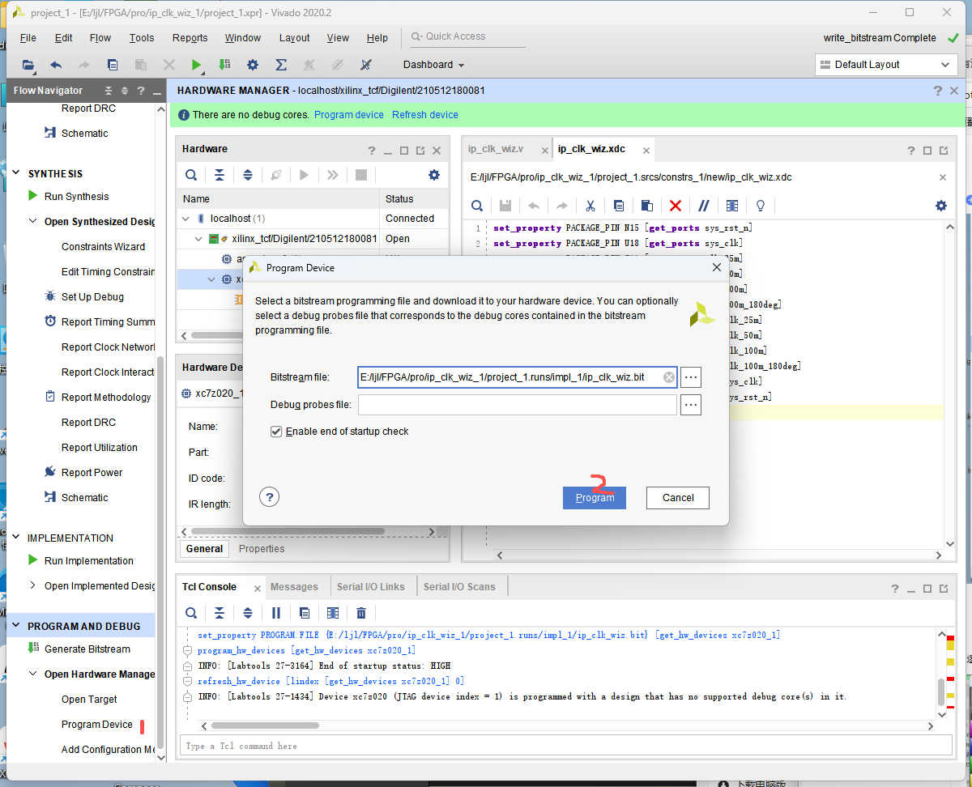Toggle column selection mode in editor toolbar

tap(732, 206)
